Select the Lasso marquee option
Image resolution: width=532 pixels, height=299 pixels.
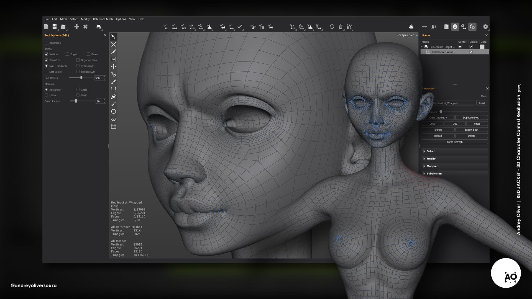coord(47,95)
